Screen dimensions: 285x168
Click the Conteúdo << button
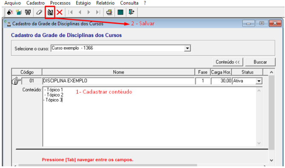click(227, 62)
